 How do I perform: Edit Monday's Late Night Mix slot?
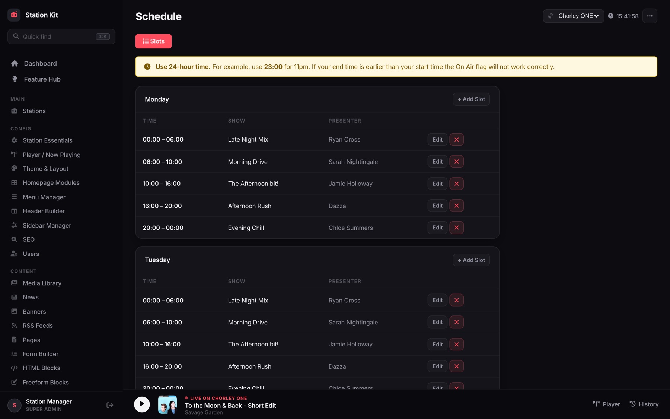click(437, 140)
